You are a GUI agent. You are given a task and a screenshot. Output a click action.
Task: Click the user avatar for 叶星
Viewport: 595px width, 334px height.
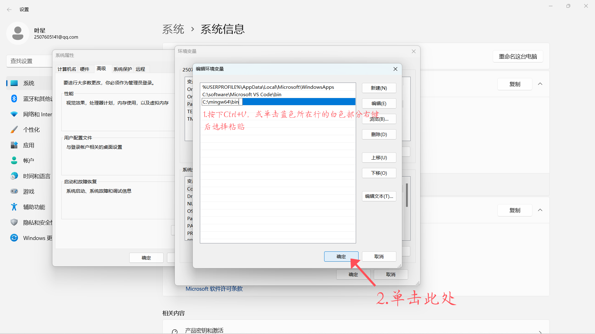[x=18, y=33]
